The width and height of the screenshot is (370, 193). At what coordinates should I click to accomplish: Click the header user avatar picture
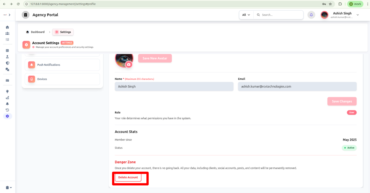point(324,15)
